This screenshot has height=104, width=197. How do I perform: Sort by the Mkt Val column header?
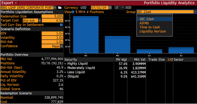tap(137, 59)
